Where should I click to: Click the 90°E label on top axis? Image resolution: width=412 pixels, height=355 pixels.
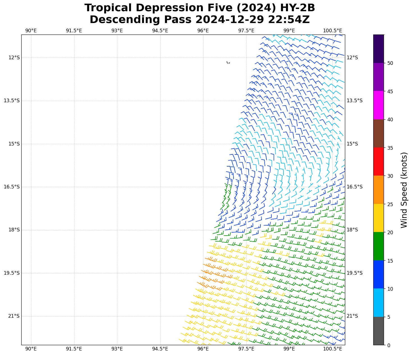pos(31,30)
